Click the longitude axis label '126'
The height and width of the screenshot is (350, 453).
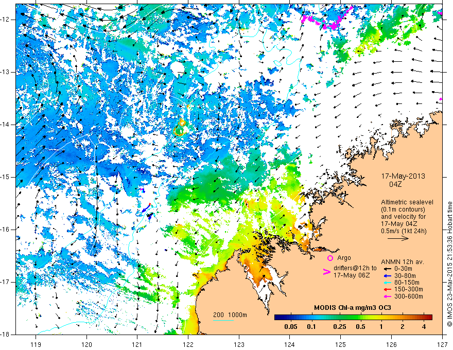click(391, 344)
